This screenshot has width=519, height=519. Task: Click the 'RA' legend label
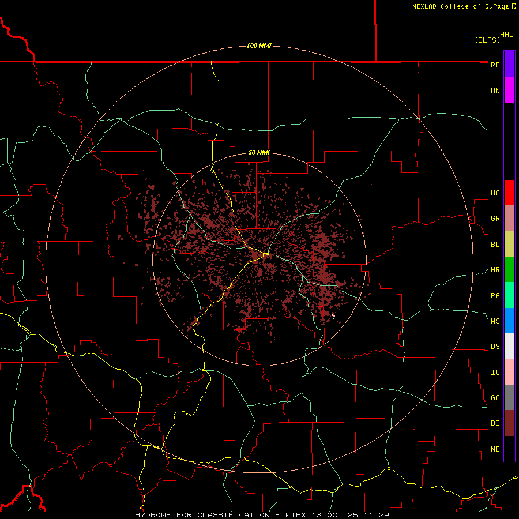(x=495, y=296)
